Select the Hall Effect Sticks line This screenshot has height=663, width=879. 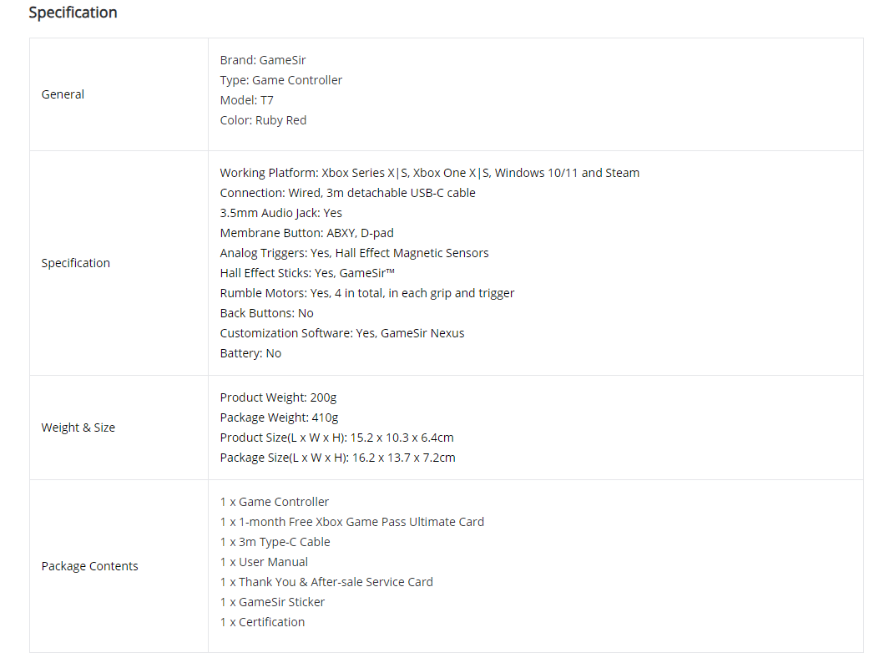pos(307,273)
